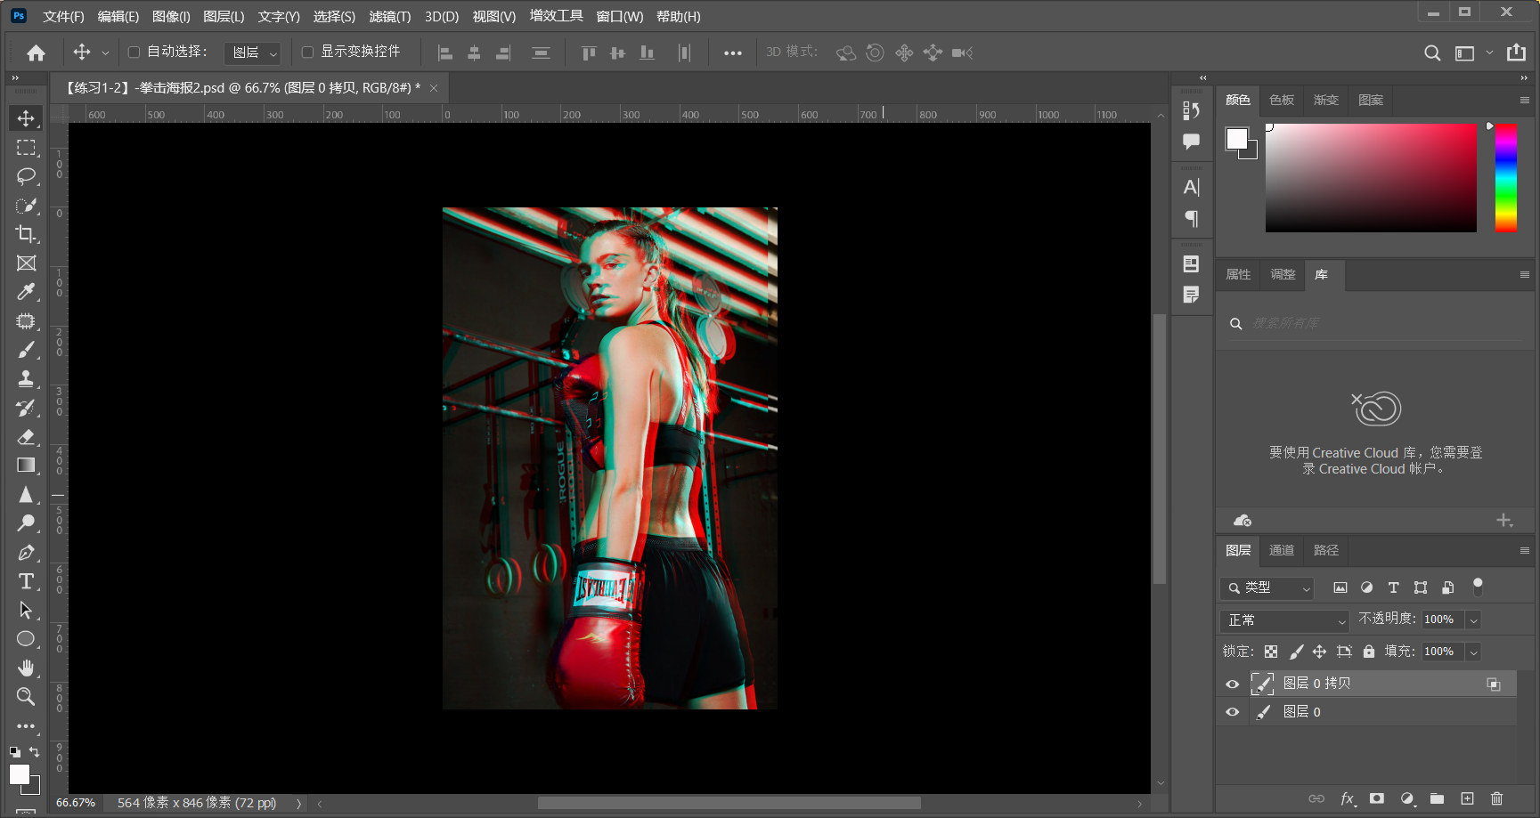Create a new layer icon
The image size is (1540, 818).
click(x=1467, y=799)
